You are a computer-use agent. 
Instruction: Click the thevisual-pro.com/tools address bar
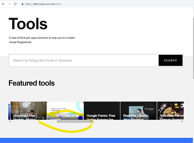(106, 4)
